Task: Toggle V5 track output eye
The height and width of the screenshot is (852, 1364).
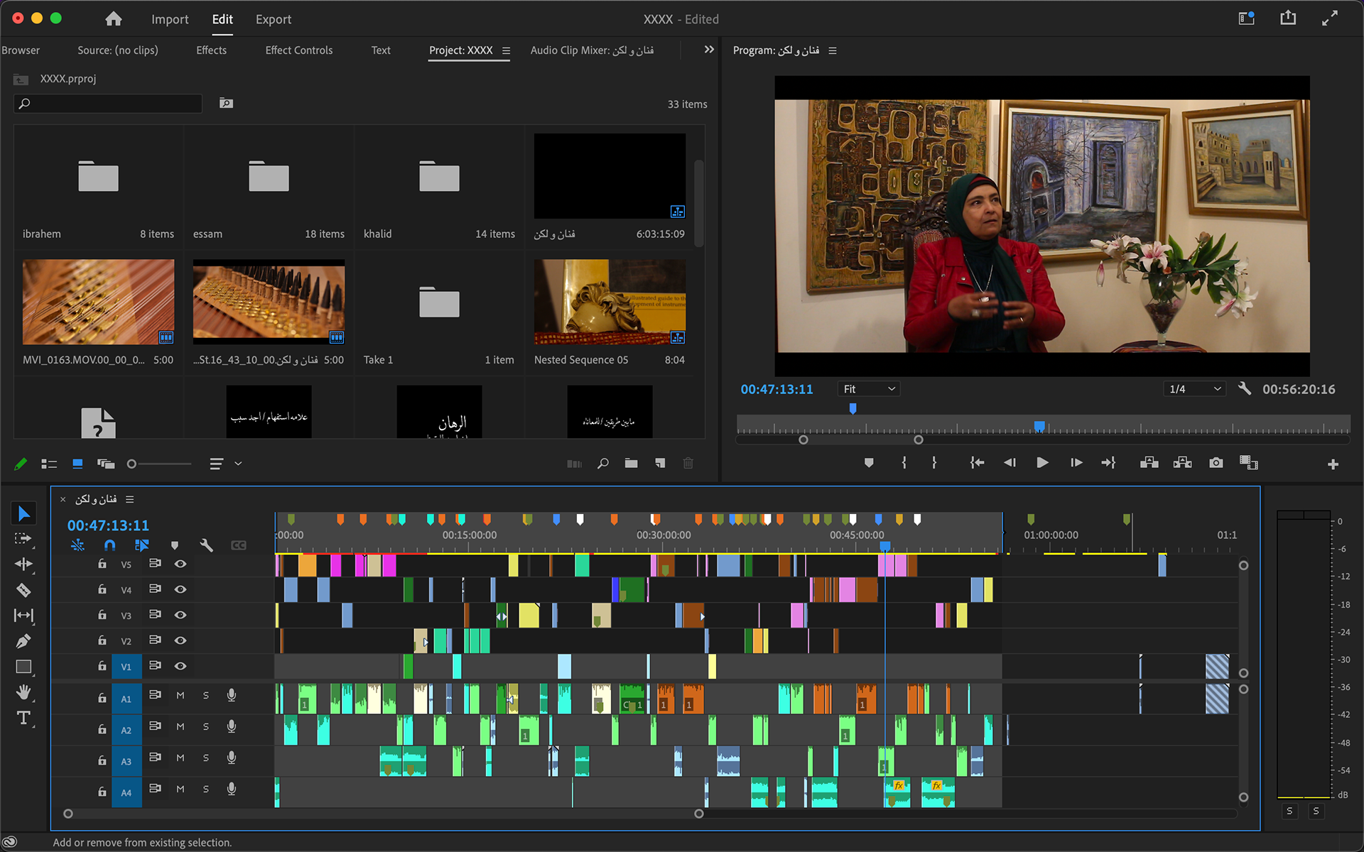Action: point(180,564)
